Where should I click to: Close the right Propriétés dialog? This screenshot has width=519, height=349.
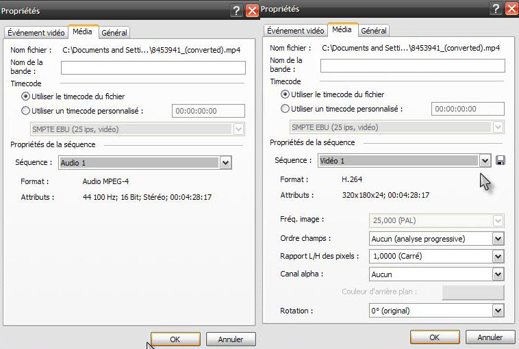point(511,9)
